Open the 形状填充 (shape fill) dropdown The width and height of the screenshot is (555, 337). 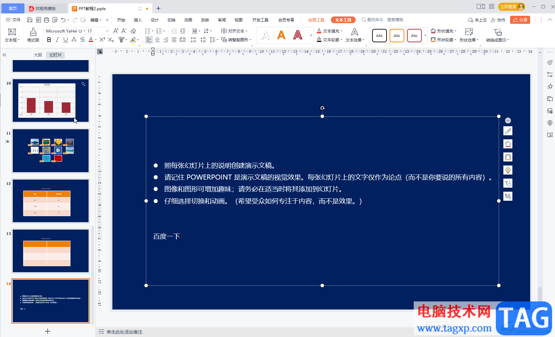click(x=444, y=31)
